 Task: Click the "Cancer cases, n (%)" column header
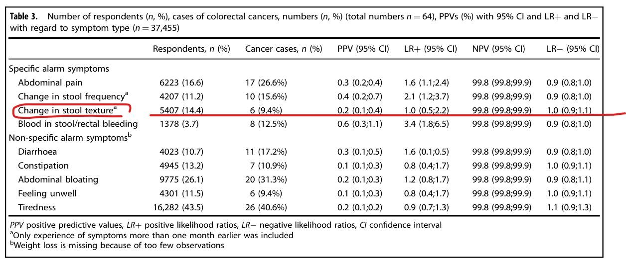(x=284, y=49)
